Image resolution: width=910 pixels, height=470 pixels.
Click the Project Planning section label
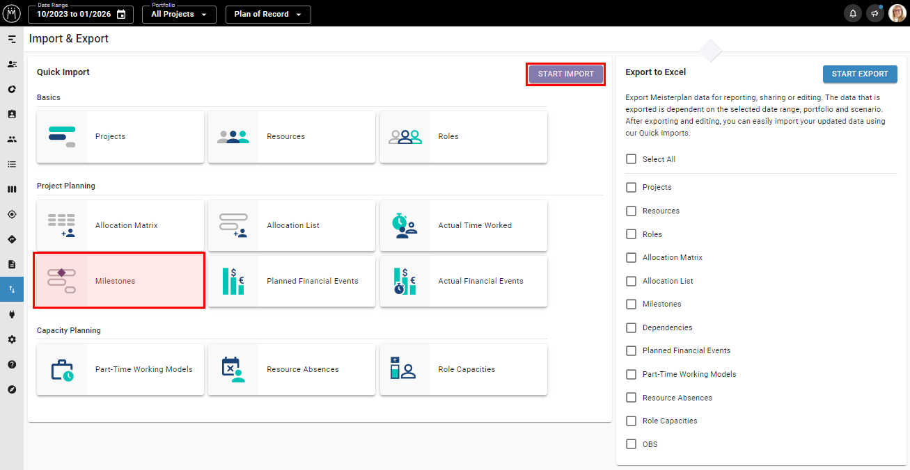66,186
